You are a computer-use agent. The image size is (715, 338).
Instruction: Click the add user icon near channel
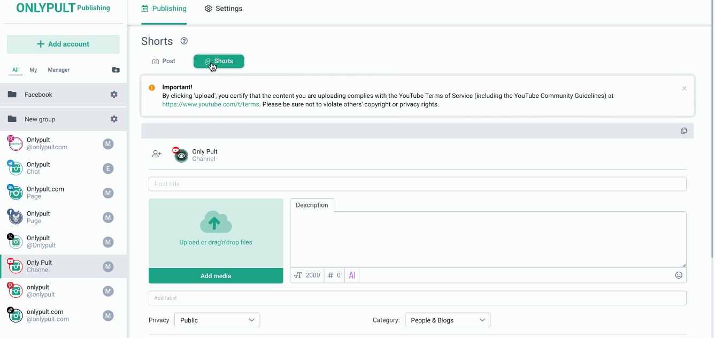pyautogui.click(x=157, y=154)
